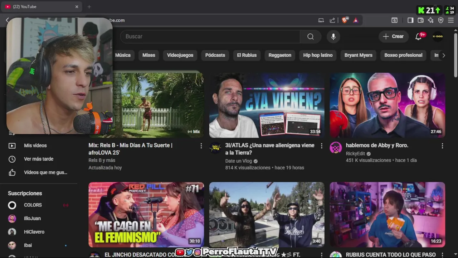Click title 3I/ATLAS ¿Una nave alienígena viene
This screenshot has width=458, height=258.
tap(270, 149)
